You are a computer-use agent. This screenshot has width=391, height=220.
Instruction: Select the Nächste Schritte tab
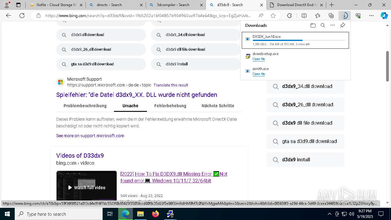pyautogui.click(x=218, y=106)
